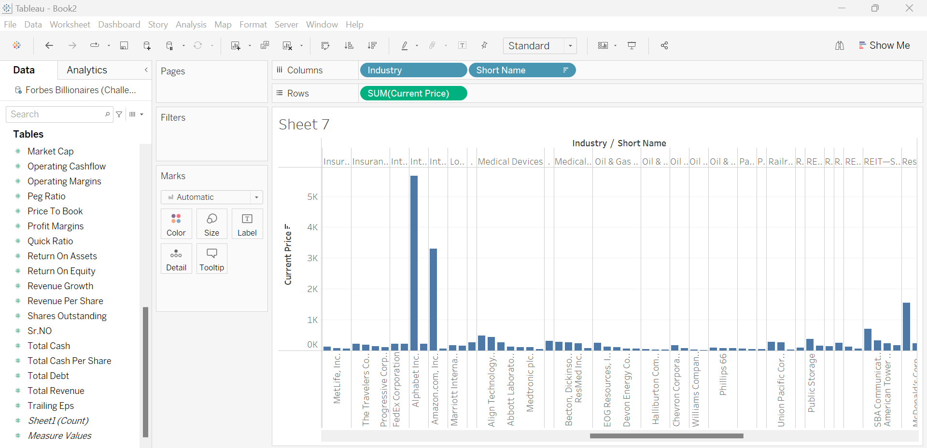Switch to the Analytics tab

(x=87, y=70)
